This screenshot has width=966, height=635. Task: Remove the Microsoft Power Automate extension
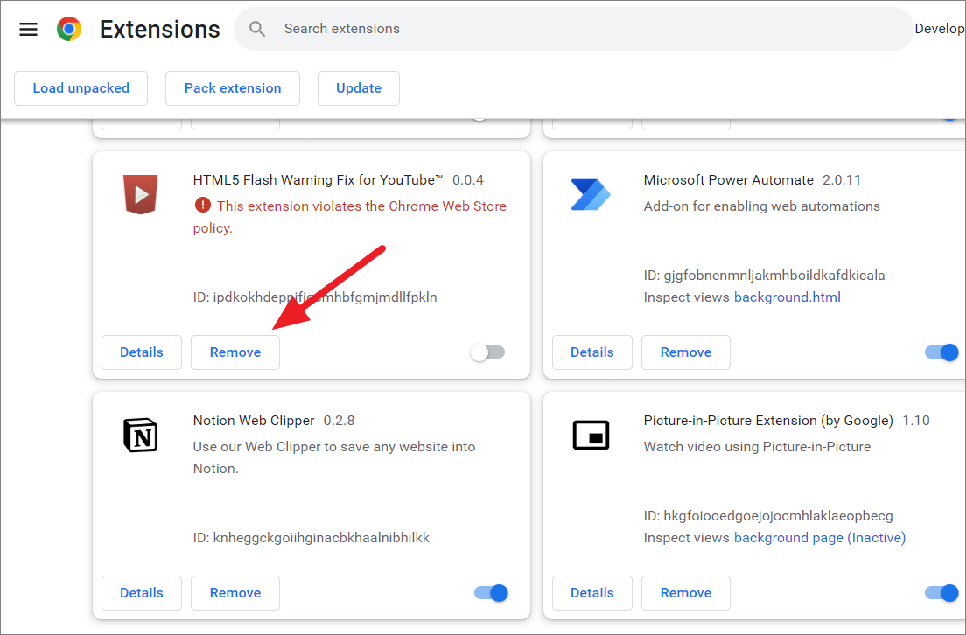(x=686, y=352)
